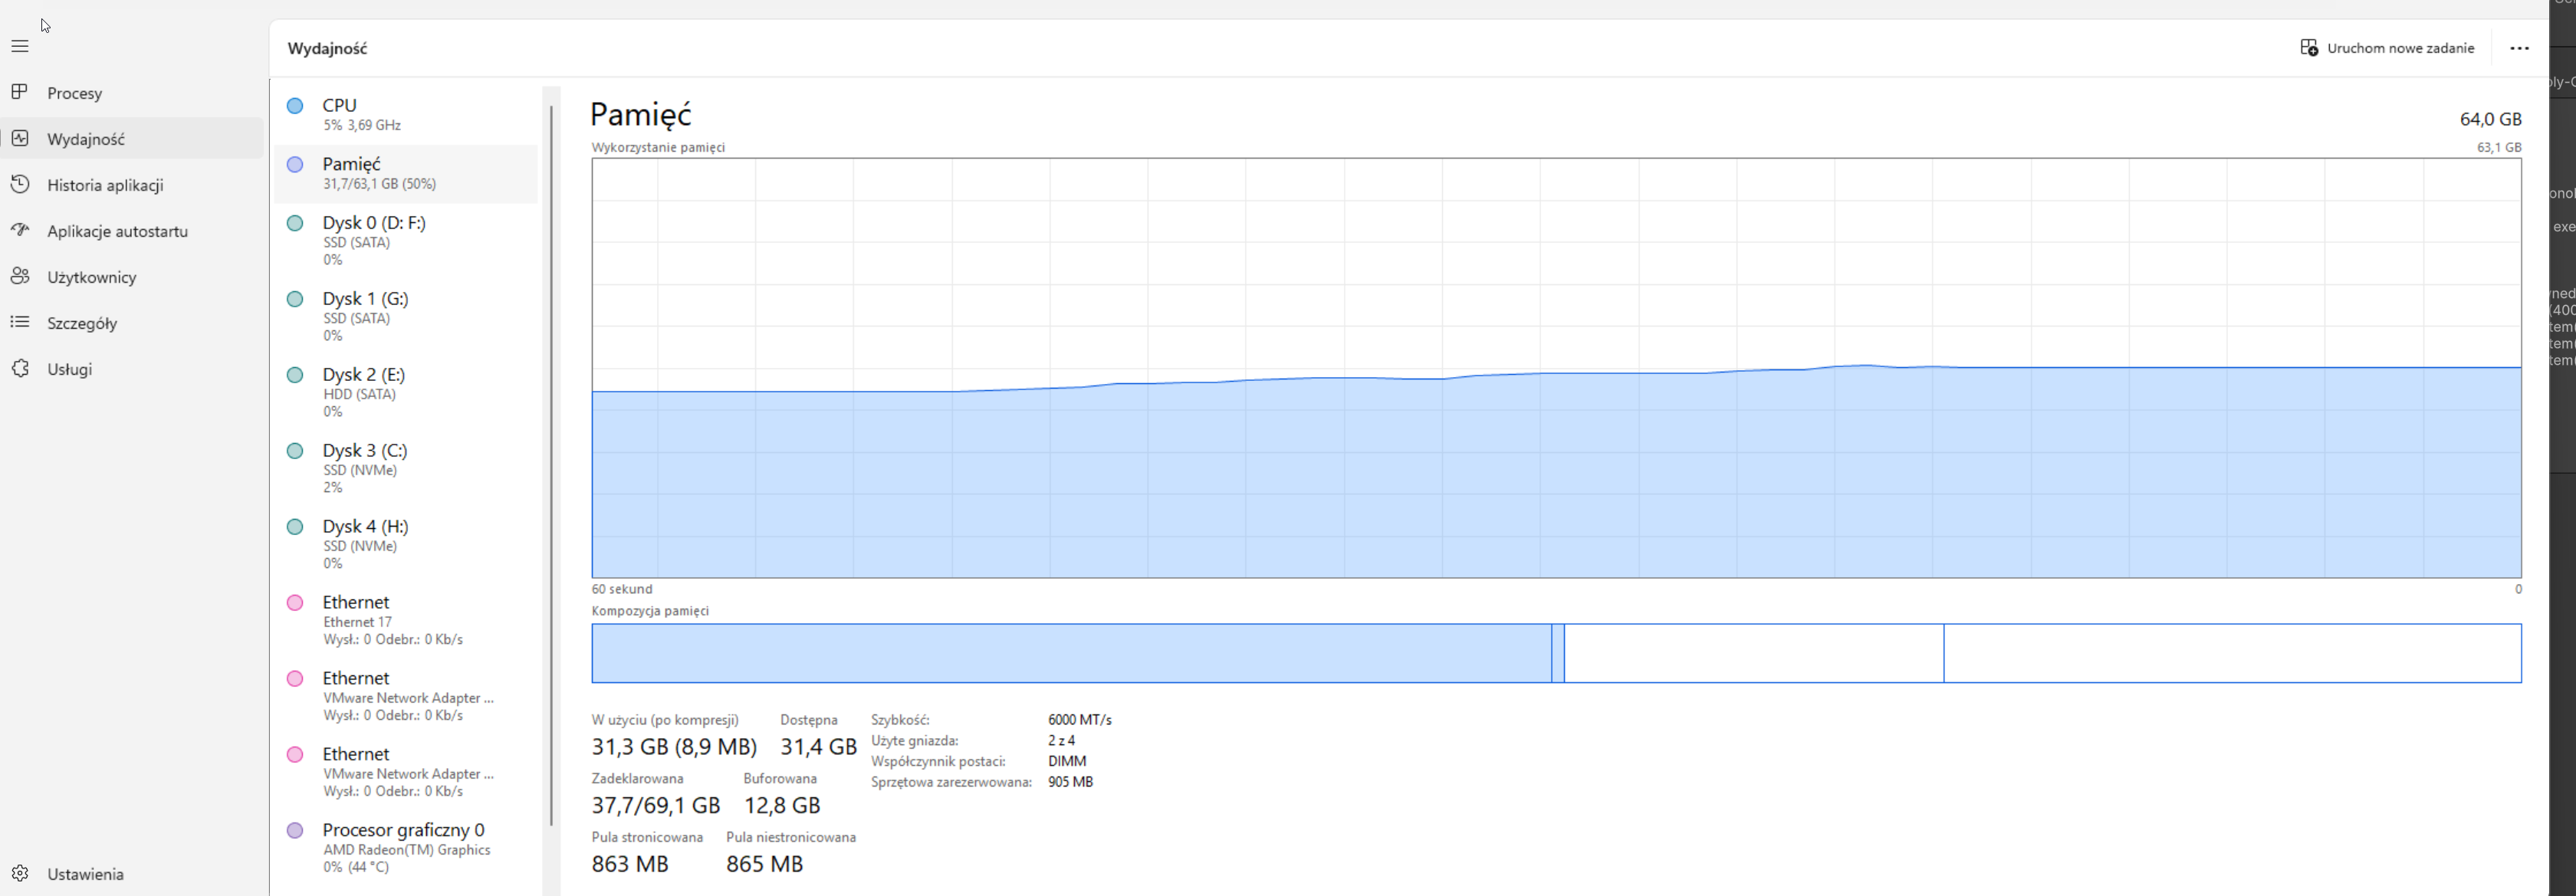
Task: Click the Historia aplikacji clock icon
Action: tap(20, 184)
